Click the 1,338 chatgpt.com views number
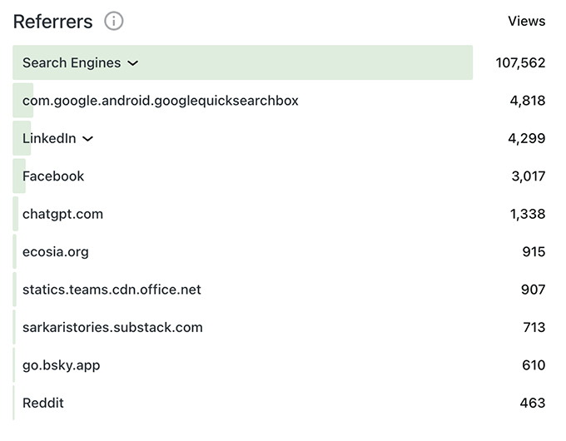The width and height of the screenshot is (566, 441). [x=528, y=214]
